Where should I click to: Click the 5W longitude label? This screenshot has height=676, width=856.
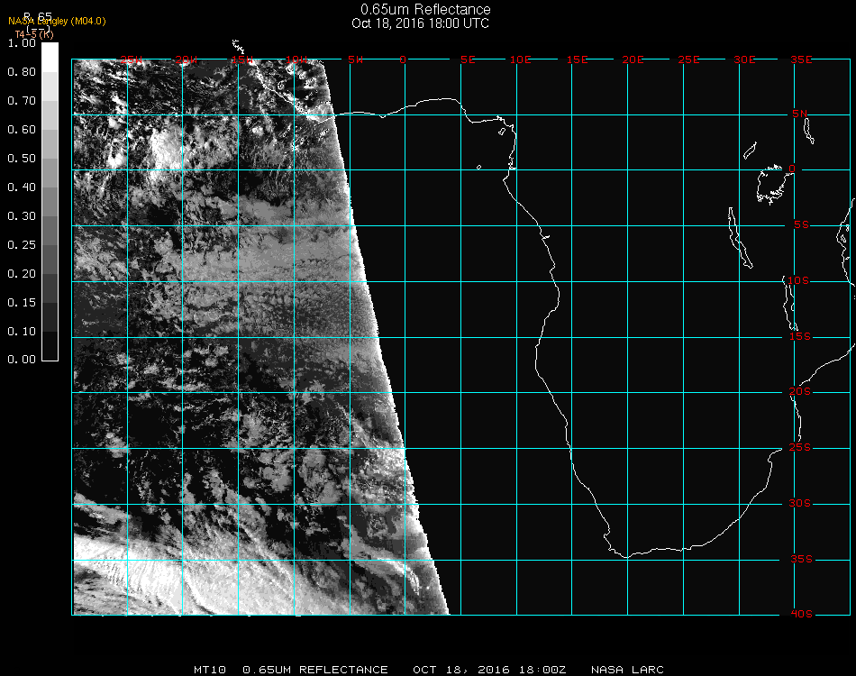pyautogui.click(x=355, y=60)
